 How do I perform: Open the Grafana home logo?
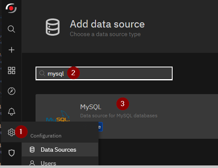[11, 8]
